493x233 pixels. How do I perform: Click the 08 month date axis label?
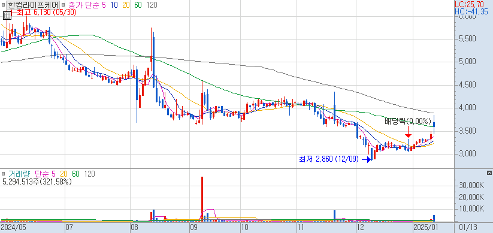(135, 227)
